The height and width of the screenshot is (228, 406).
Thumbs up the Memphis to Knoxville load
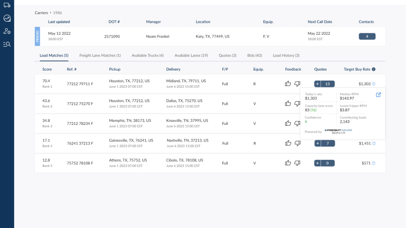point(288,123)
